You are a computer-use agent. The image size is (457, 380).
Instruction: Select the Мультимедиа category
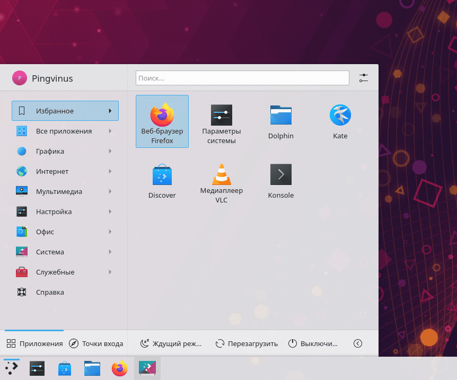(65, 191)
